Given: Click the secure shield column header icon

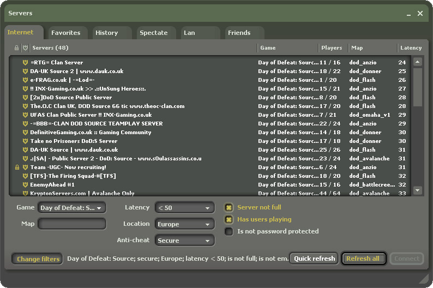Looking at the screenshot, I should coord(25,48).
